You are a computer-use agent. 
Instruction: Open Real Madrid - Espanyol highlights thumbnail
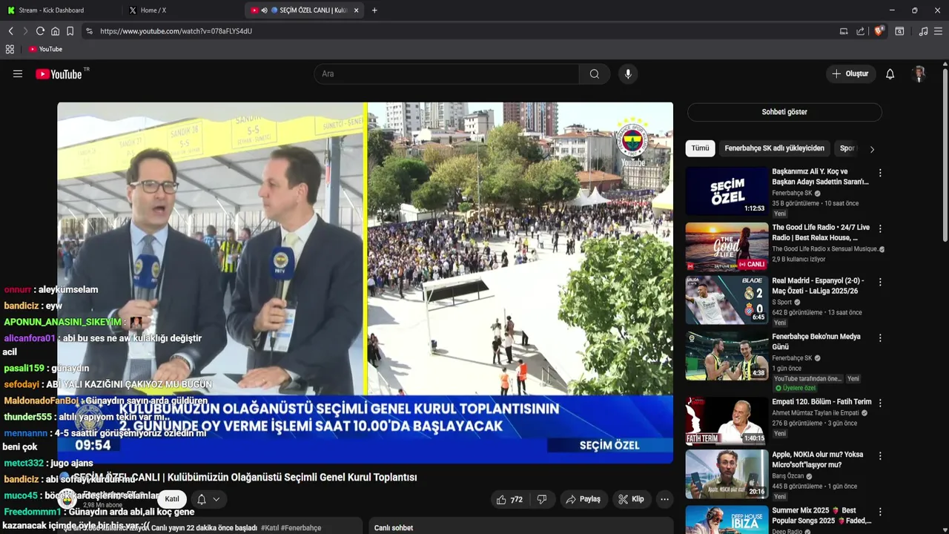coord(727,300)
